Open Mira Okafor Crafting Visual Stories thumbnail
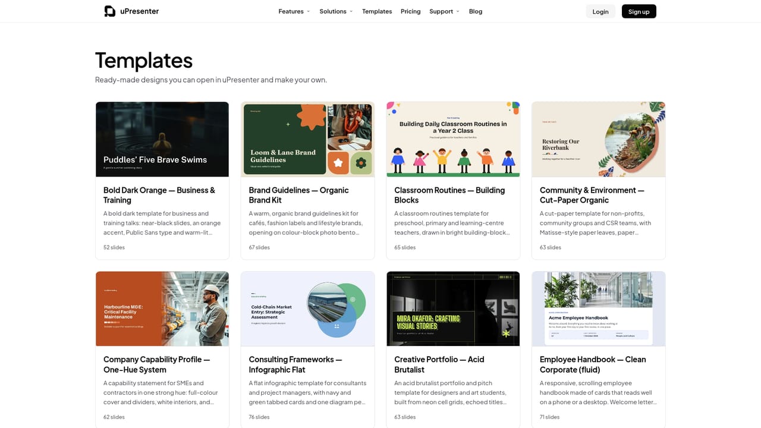The image size is (761, 428). (x=453, y=309)
